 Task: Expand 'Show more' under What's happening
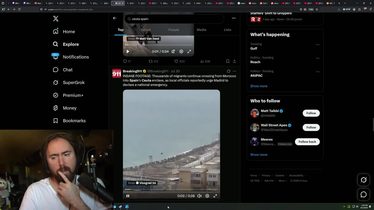click(x=259, y=86)
